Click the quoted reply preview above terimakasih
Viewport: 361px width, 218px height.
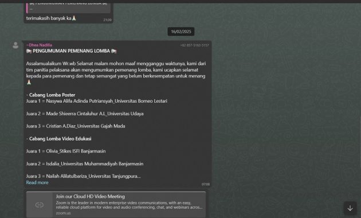pyautogui.click(x=68, y=7)
